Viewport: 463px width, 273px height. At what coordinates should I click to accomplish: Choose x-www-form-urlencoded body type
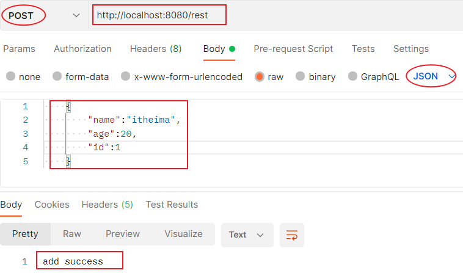tap(126, 76)
